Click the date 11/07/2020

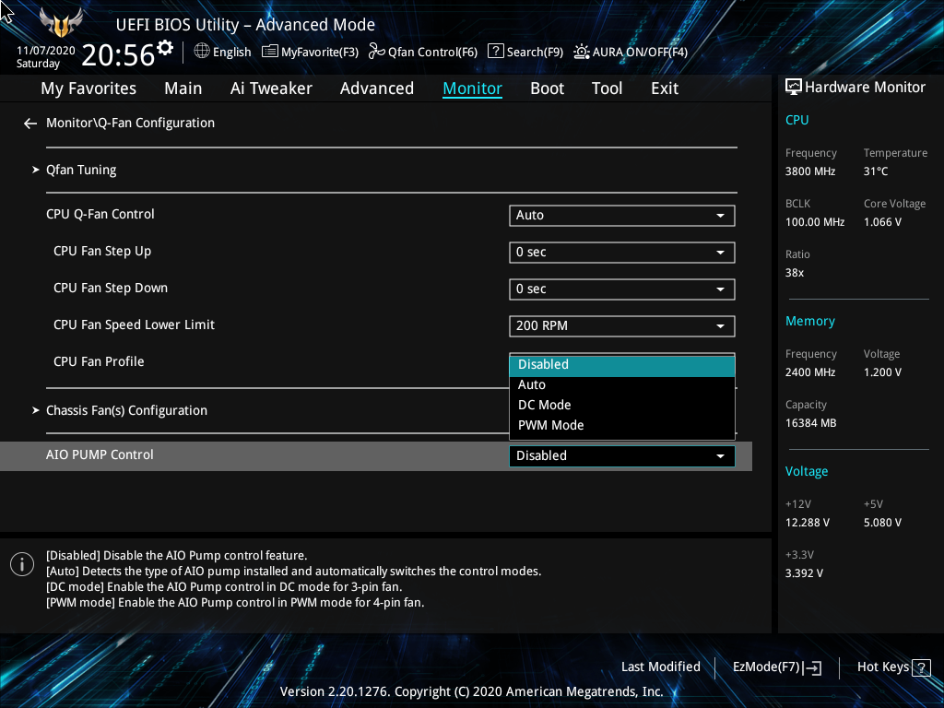point(46,51)
